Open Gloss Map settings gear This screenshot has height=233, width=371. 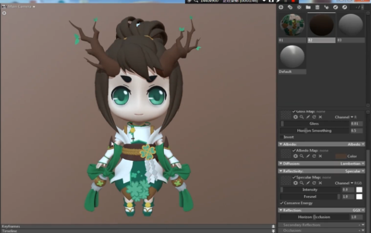[x=296, y=117]
